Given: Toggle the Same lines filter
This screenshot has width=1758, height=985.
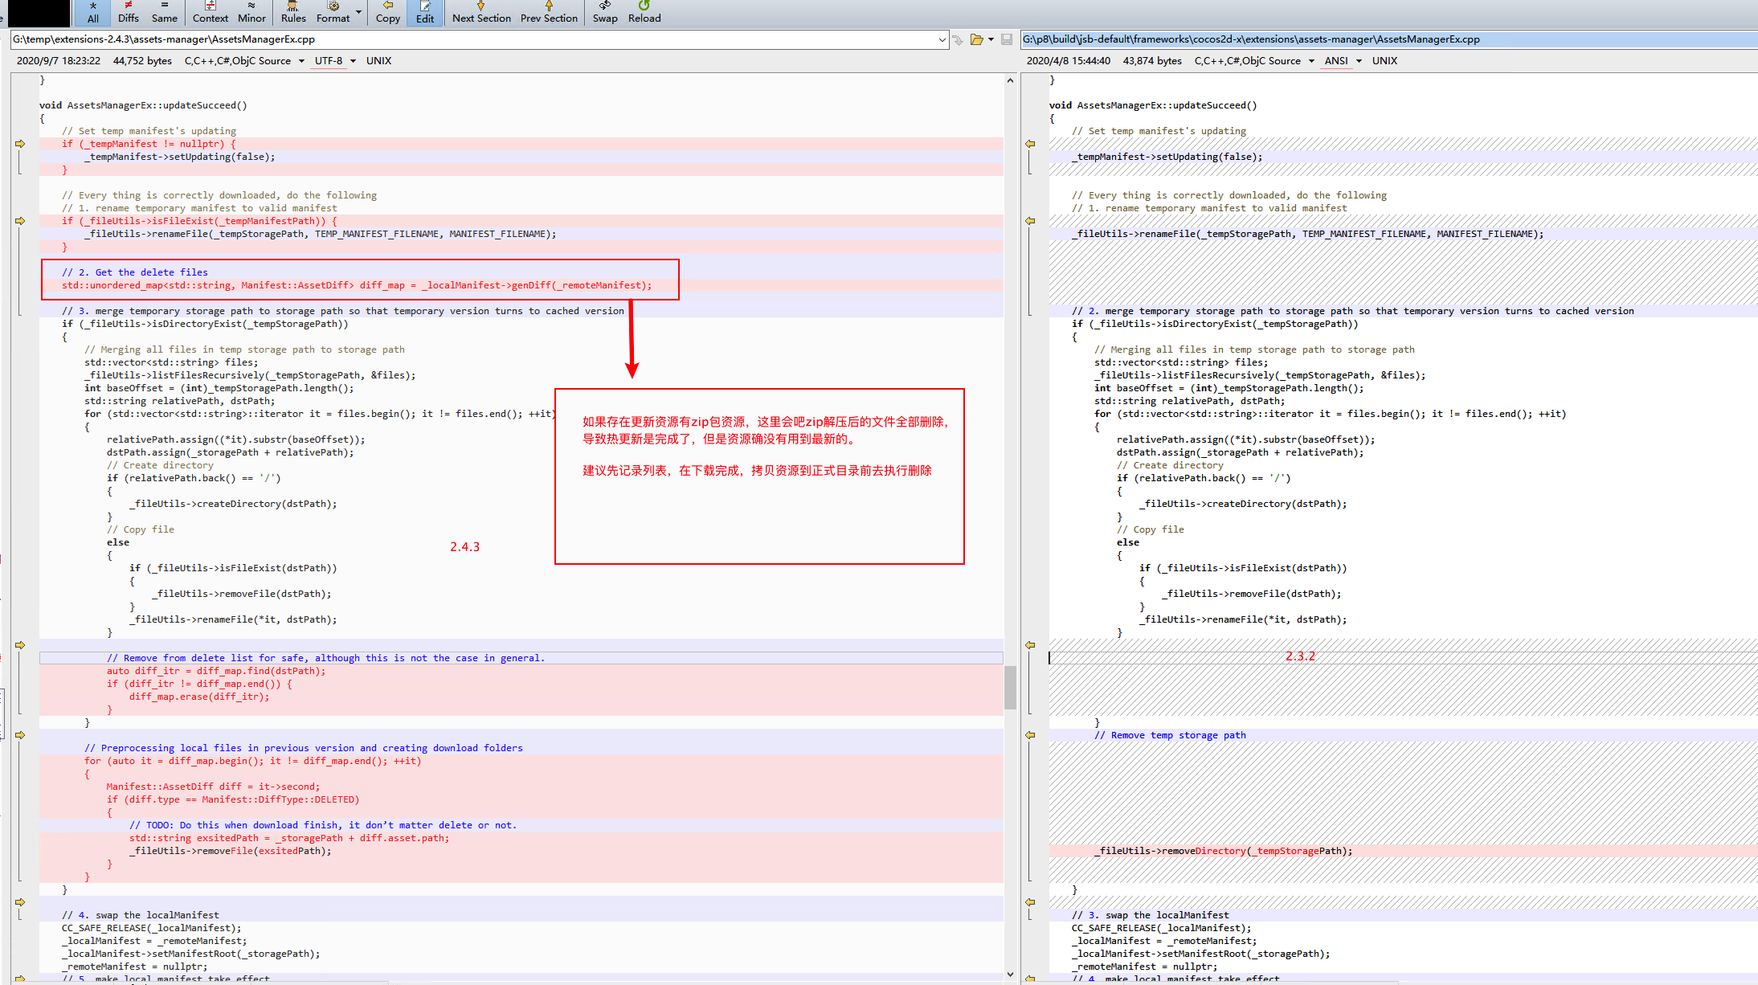Looking at the screenshot, I should click(x=164, y=12).
